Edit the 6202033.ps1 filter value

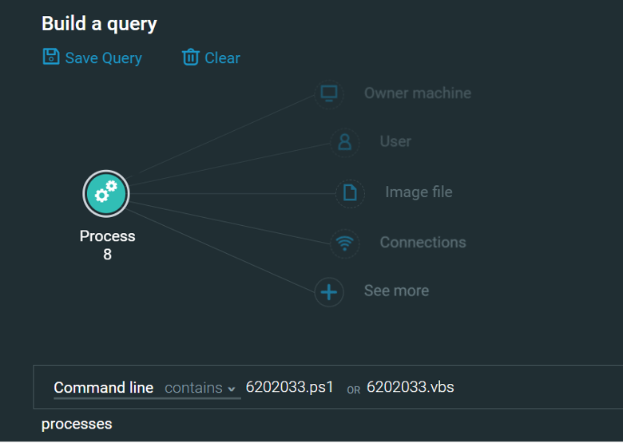289,388
